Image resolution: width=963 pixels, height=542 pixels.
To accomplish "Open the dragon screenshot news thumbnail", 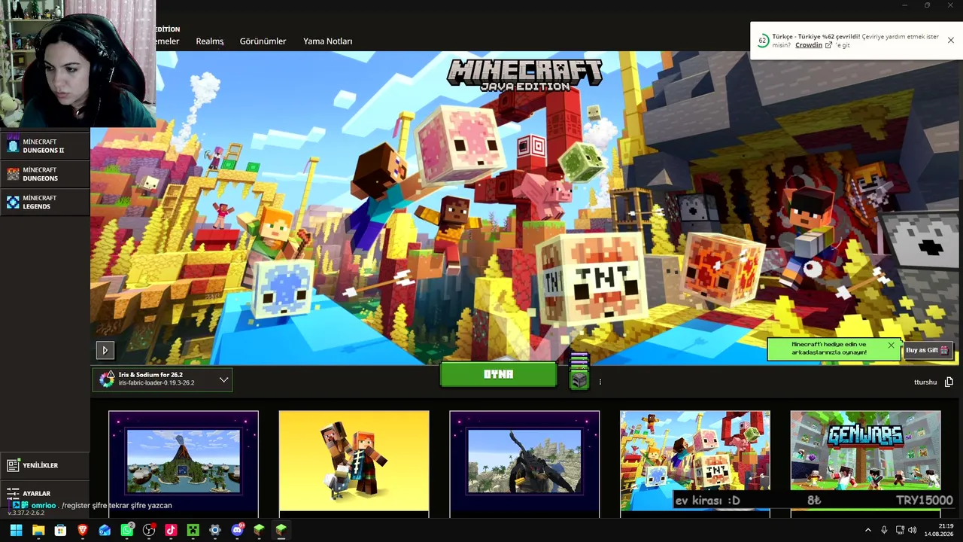I will pos(524,463).
